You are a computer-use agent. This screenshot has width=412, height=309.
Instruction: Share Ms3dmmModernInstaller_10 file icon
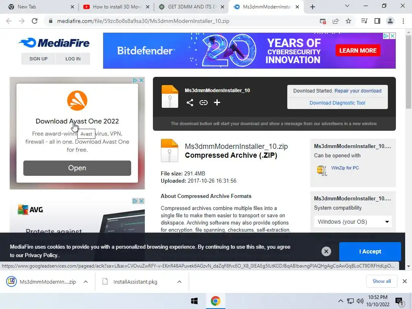pyautogui.click(x=190, y=103)
